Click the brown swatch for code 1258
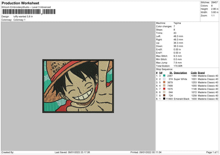Viewport: 220px width, 155px height. [164, 95]
